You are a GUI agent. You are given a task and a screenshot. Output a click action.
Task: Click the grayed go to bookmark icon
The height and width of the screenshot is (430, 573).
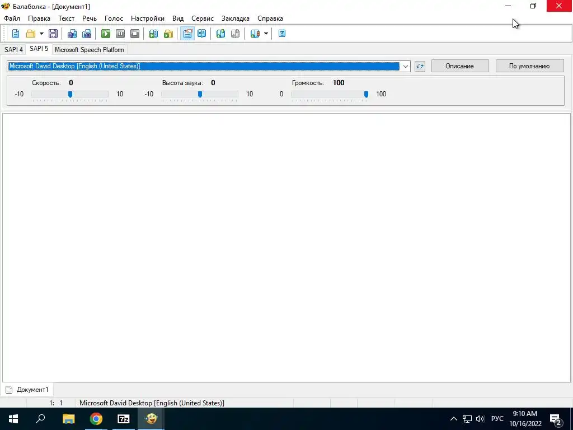(x=235, y=34)
